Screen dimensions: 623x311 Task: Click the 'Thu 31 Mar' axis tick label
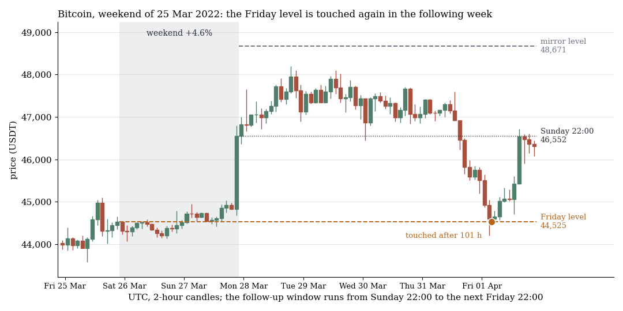(422, 286)
